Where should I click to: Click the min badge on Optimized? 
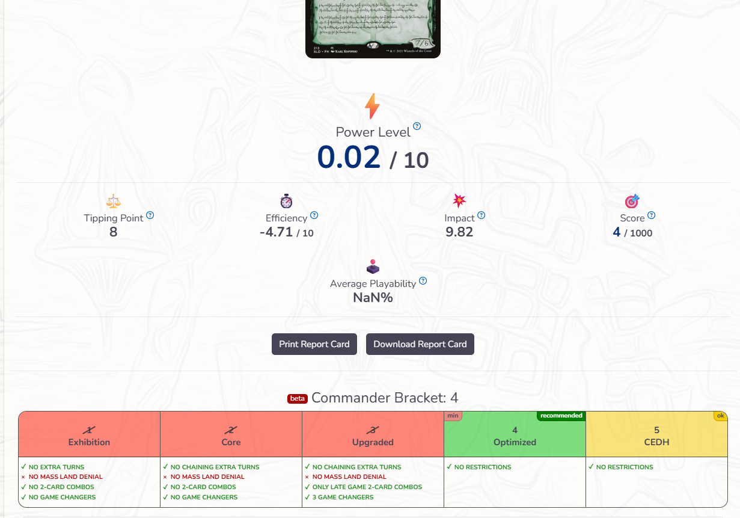coord(453,416)
